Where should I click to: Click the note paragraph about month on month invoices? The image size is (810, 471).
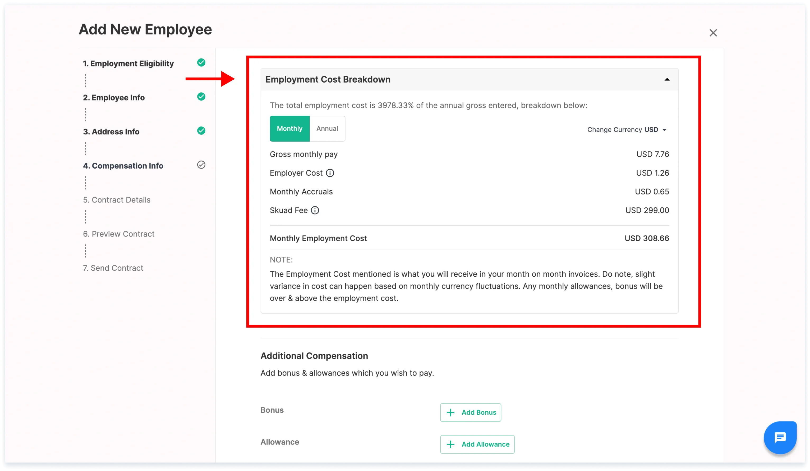coord(466,286)
